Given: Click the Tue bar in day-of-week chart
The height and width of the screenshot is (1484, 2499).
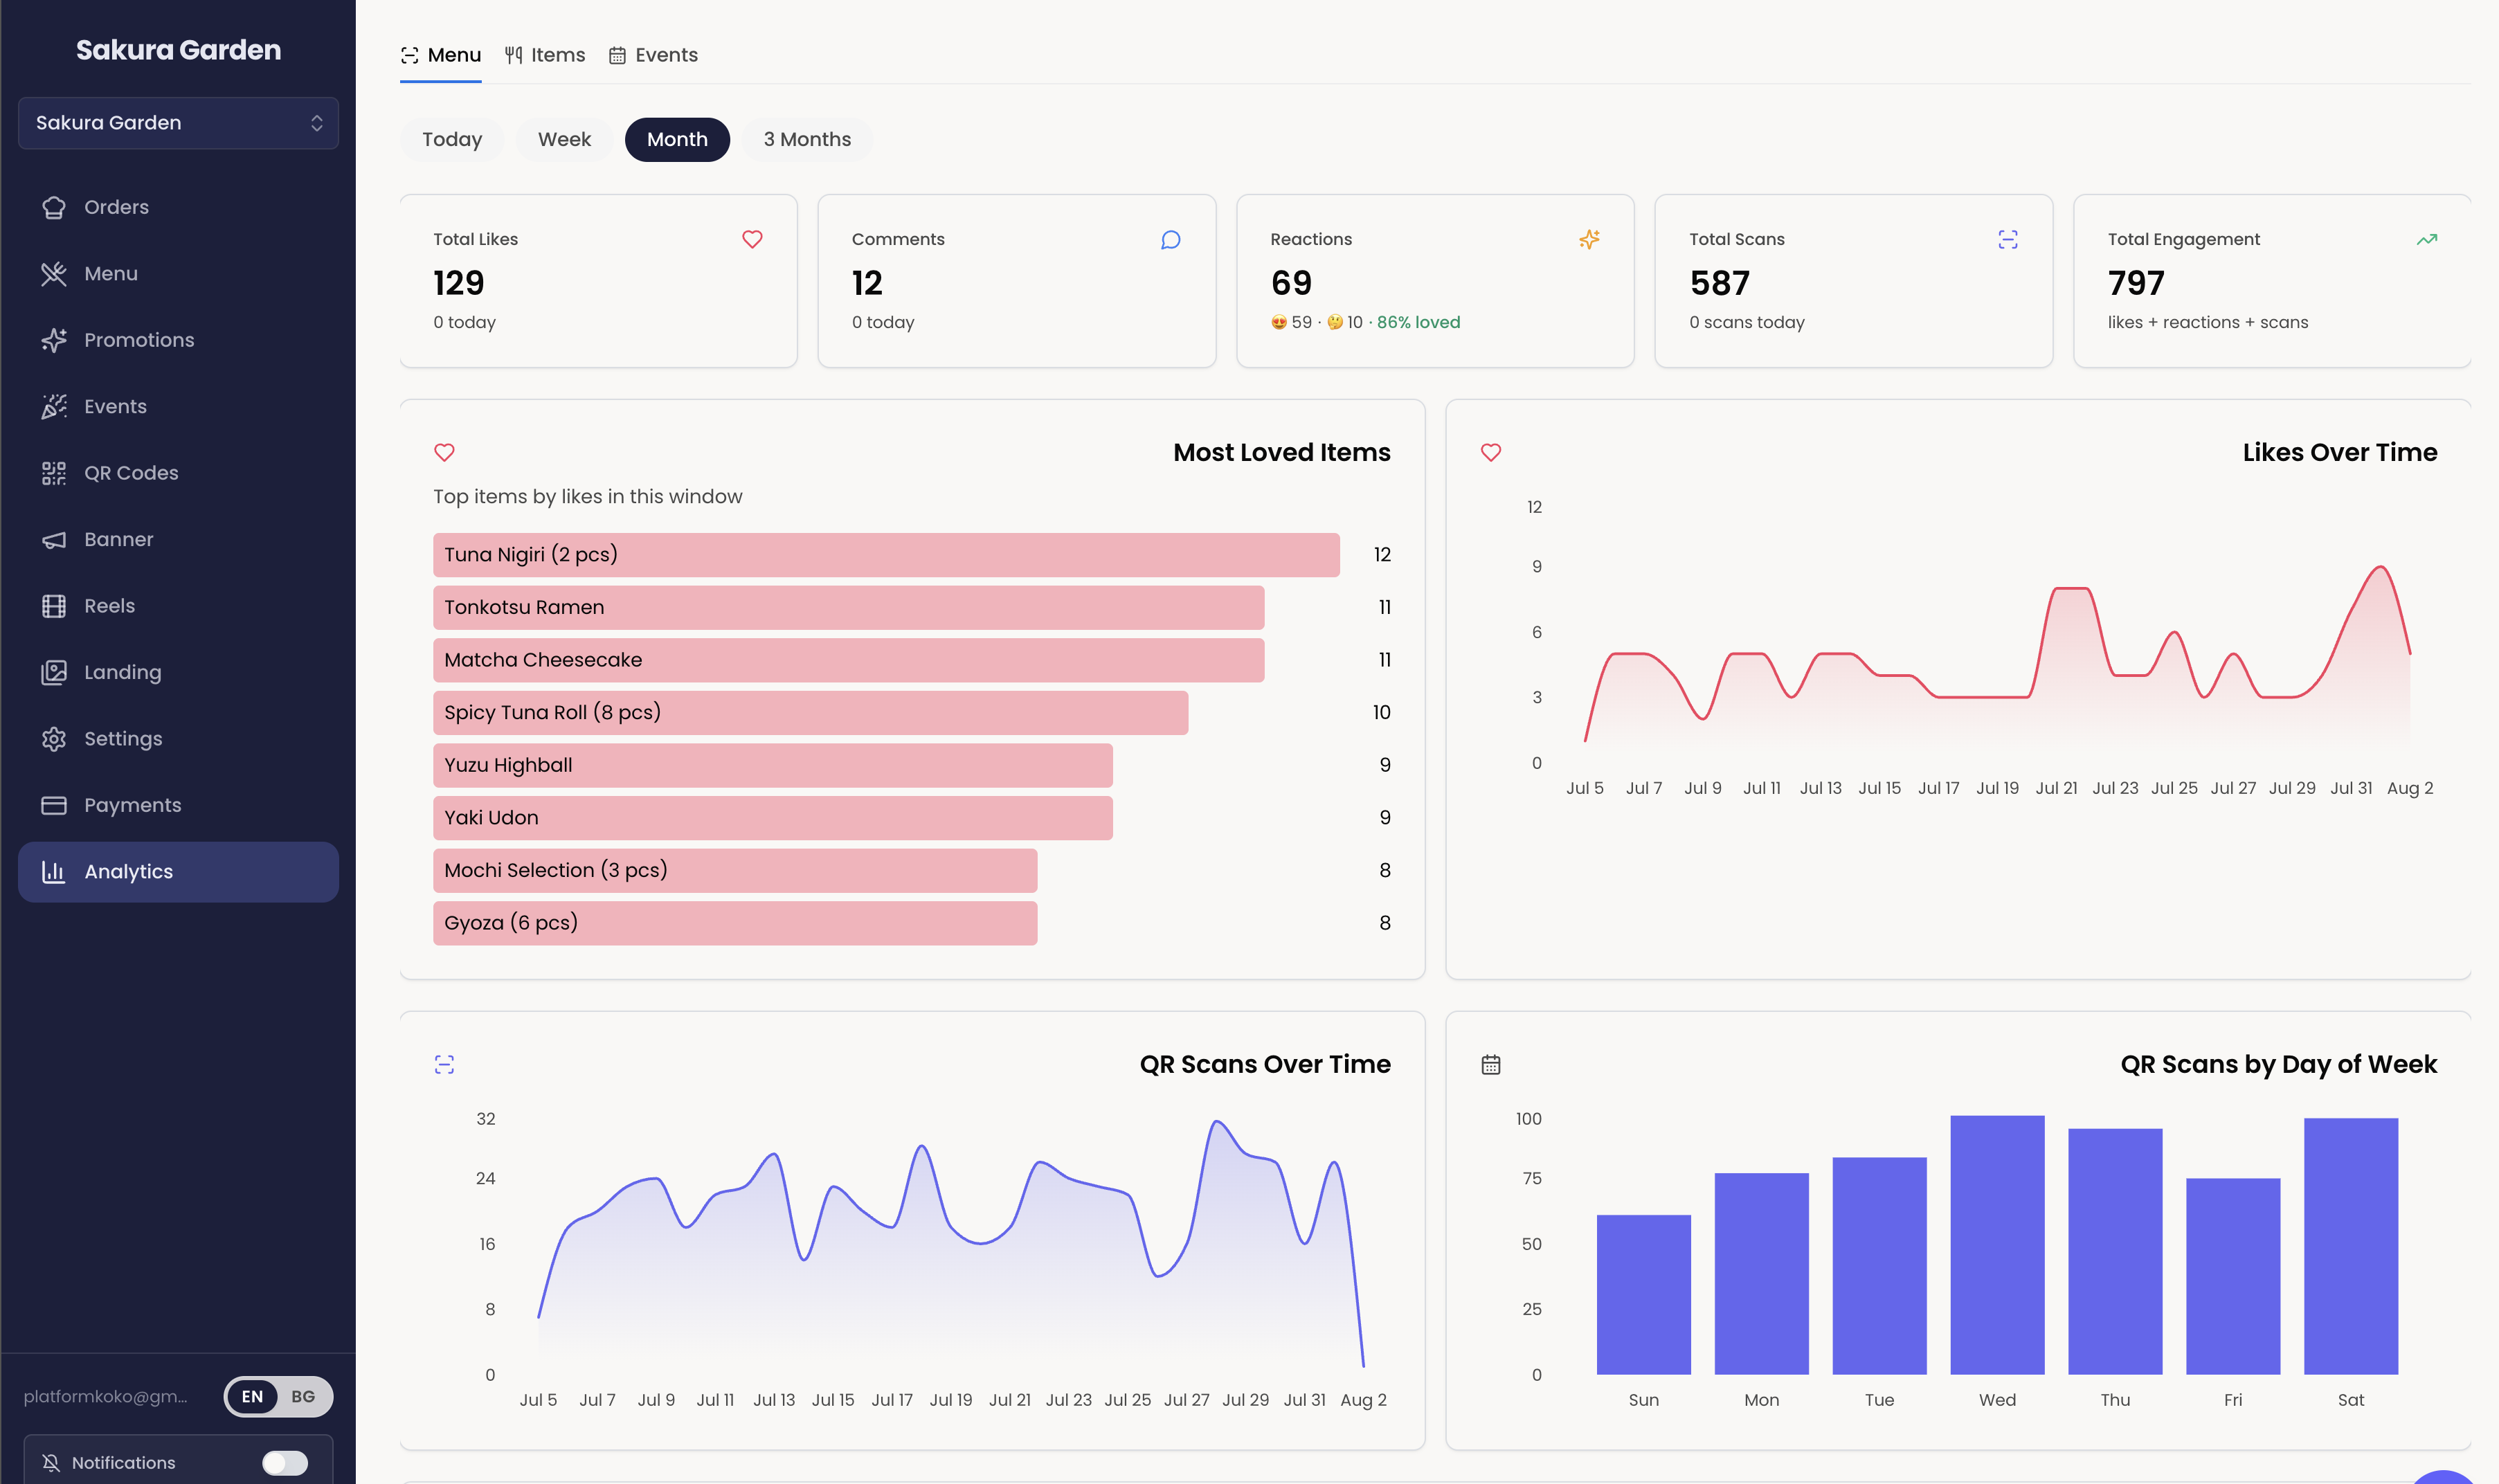Looking at the screenshot, I should [1879, 1266].
